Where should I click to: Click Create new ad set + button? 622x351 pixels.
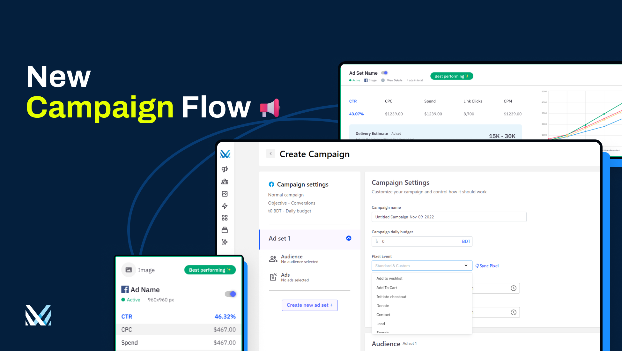[309, 305]
